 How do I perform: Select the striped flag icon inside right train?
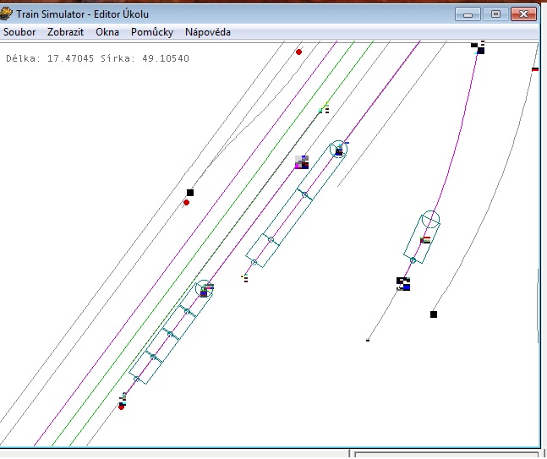pos(425,240)
